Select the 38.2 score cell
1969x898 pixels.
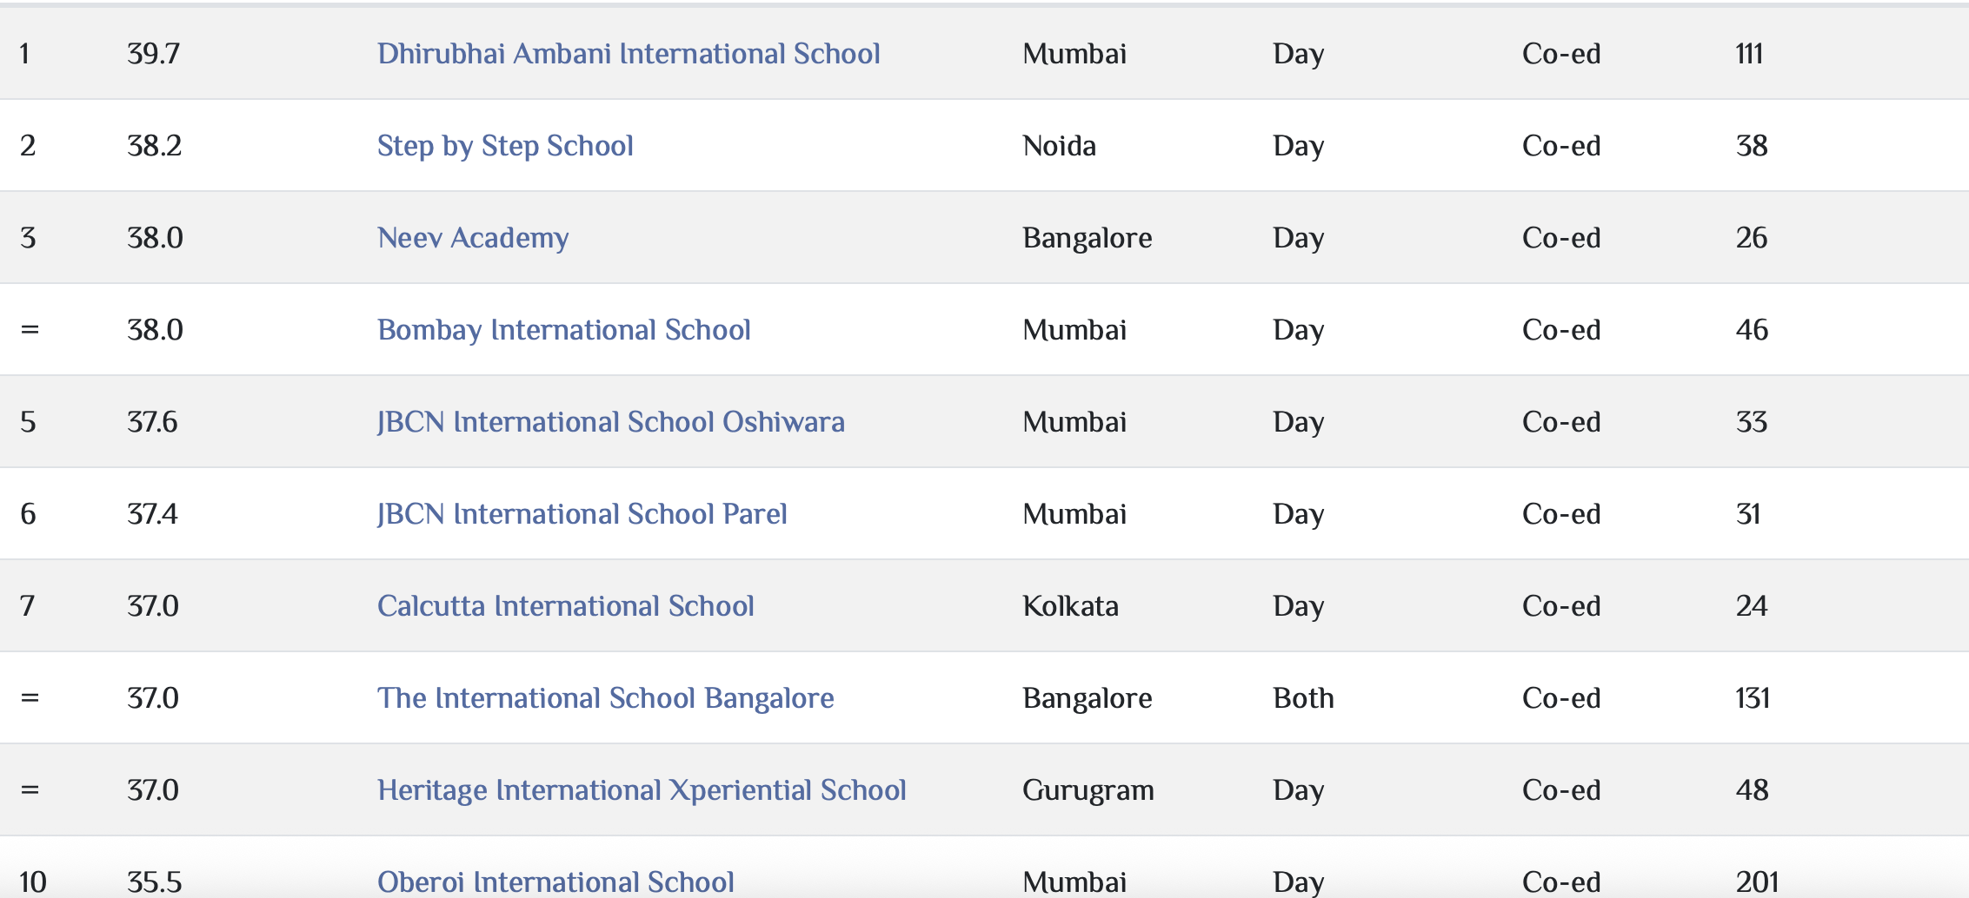pyautogui.click(x=154, y=146)
